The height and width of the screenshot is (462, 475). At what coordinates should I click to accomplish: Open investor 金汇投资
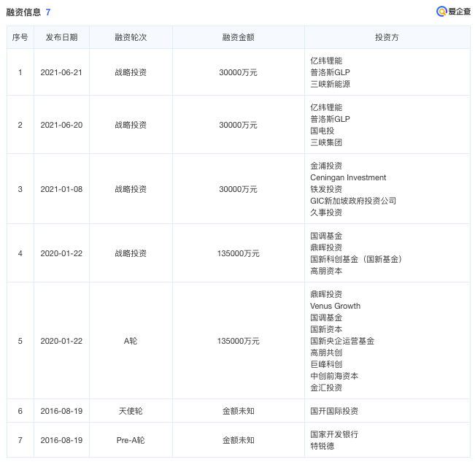coord(326,388)
